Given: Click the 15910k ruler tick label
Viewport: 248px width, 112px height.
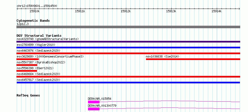Looking at the screenshot, I should coord(35,11).
